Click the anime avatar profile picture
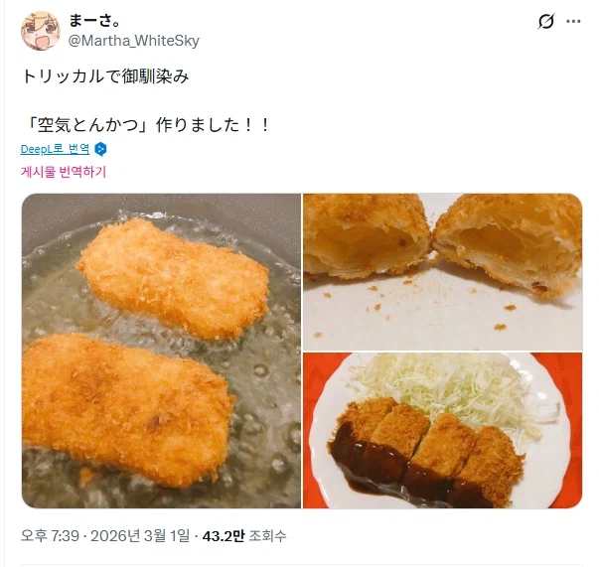This screenshot has width=599, height=567. [x=41, y=31]
